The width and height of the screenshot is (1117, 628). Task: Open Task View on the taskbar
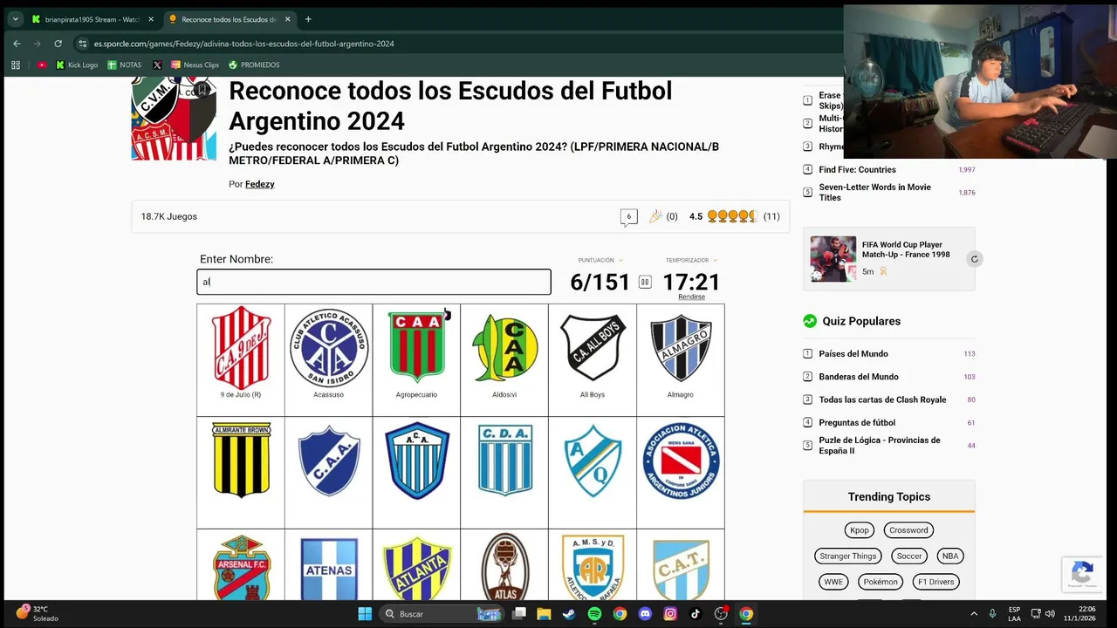point(519,613)
